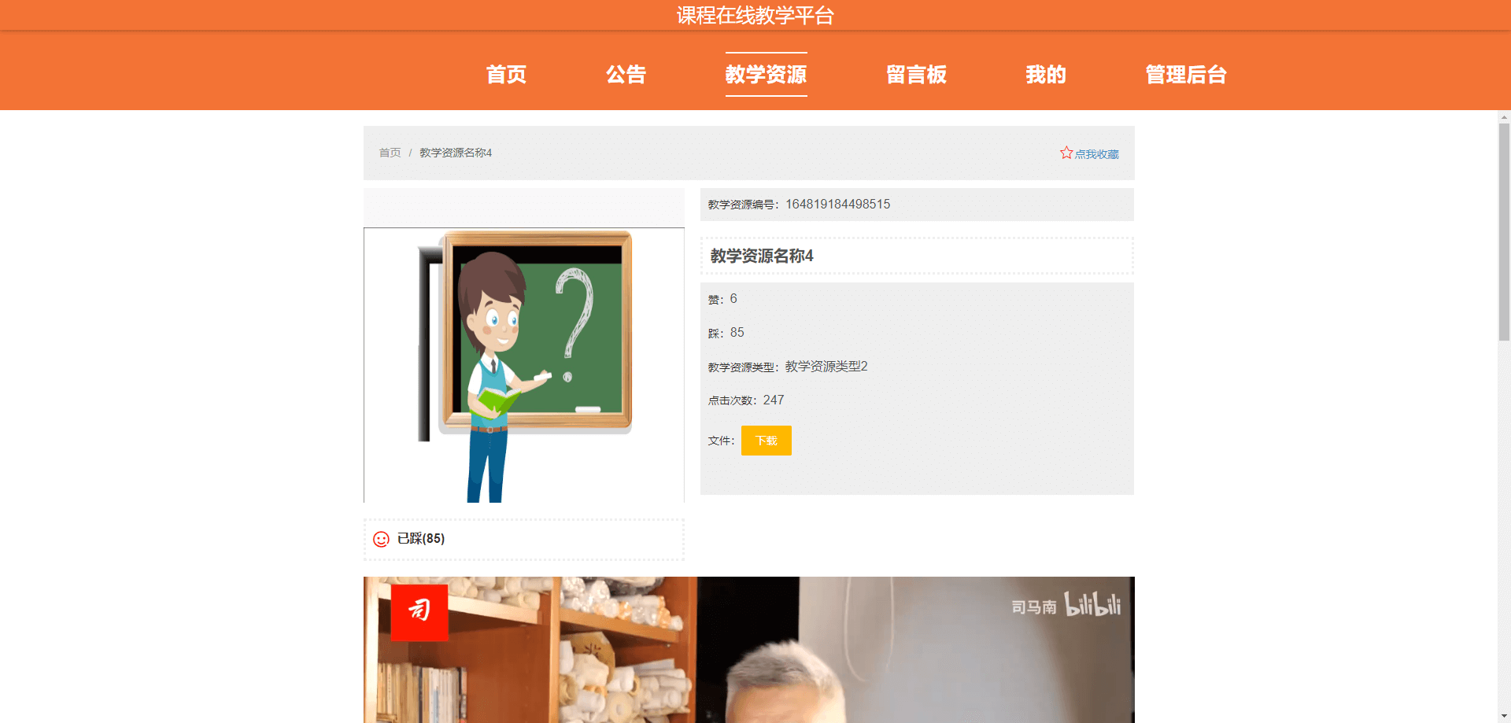Screen dimensions: 1511x723
Task: Click the scrollbar up arrow
Action: (x=1504, y=117)
